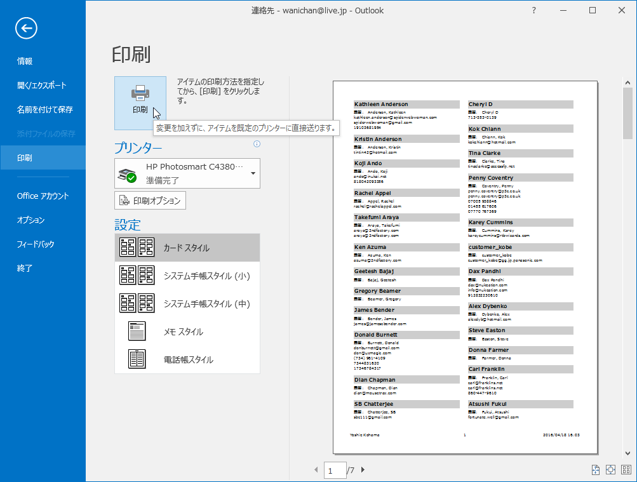Click the actual size preview icon
The image size is (637, 482).
(595, 470)
